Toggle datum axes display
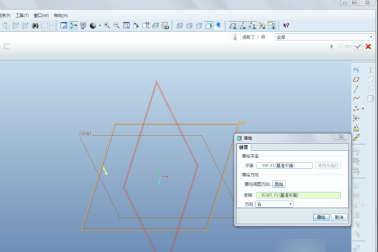This screenshot has width=378, height=252. (x=243, y=26)
